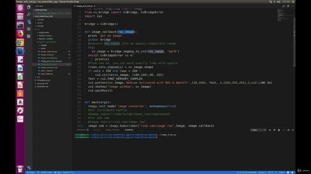Image resolution: width=311 pixels, height=174 pixels.
Task: Click the Visual Studio Code dock icon
Action: click(20, 51)
